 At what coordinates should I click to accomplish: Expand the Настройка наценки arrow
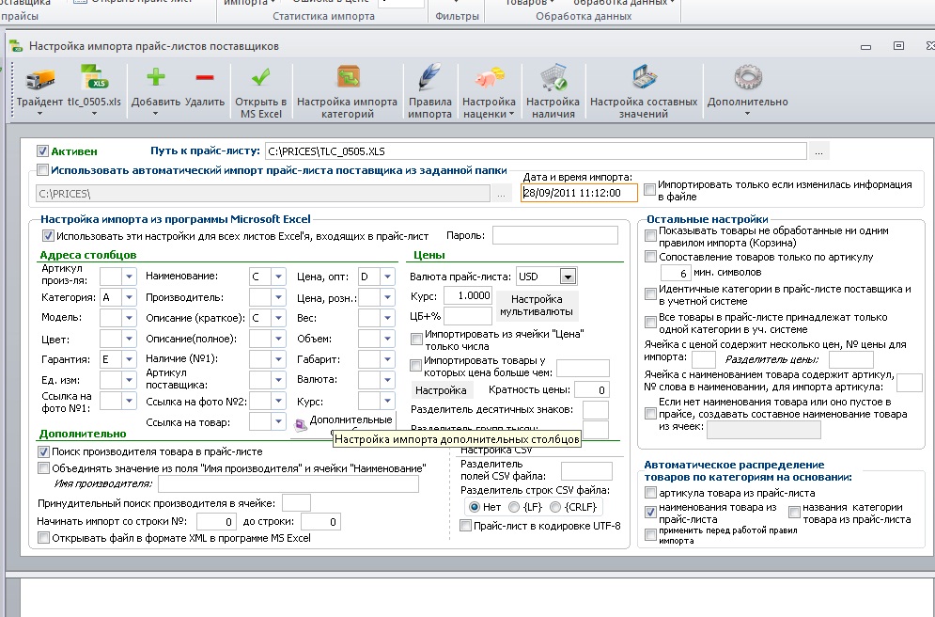(511, 114)
